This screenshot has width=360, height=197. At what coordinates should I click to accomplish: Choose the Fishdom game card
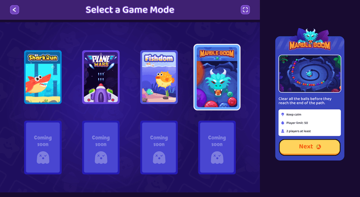click(159, 77)
